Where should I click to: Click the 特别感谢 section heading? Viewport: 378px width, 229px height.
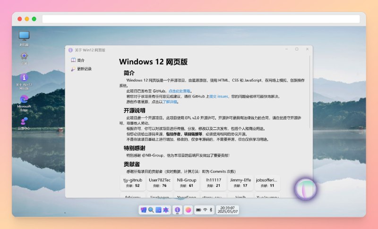(x=134, y=148)
